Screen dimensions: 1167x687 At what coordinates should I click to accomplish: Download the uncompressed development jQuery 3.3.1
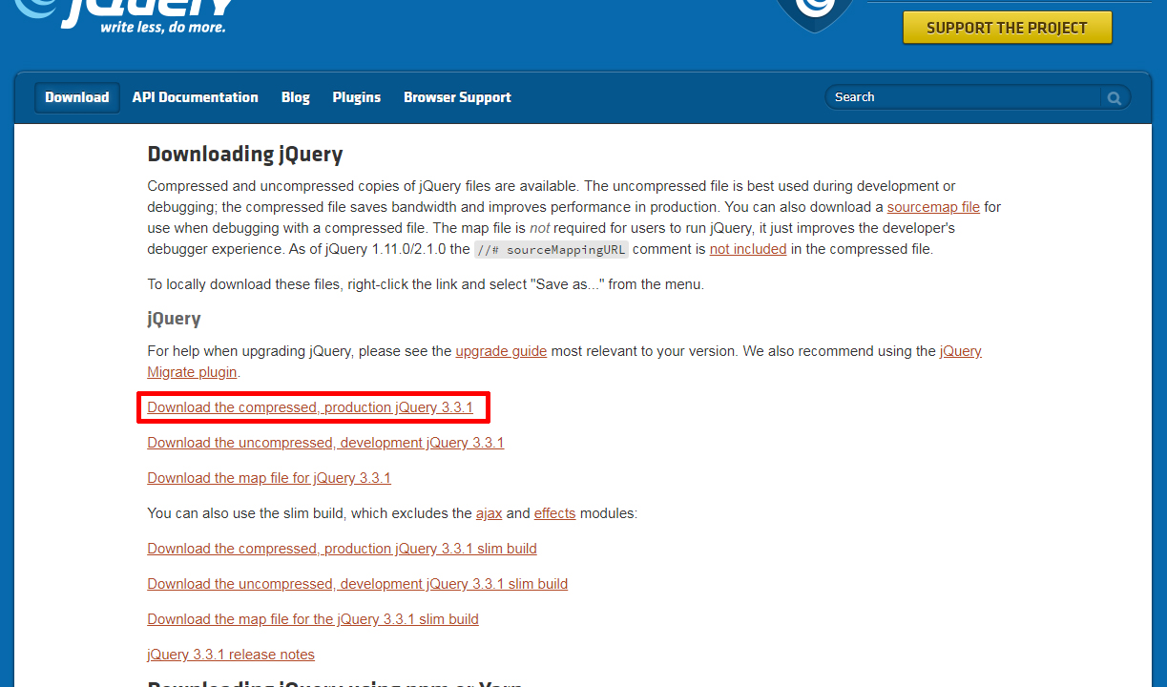click(325, 443)
